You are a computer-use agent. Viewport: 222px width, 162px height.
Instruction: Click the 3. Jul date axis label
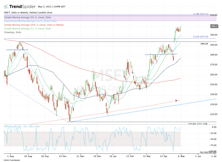(x=214, y=156)
